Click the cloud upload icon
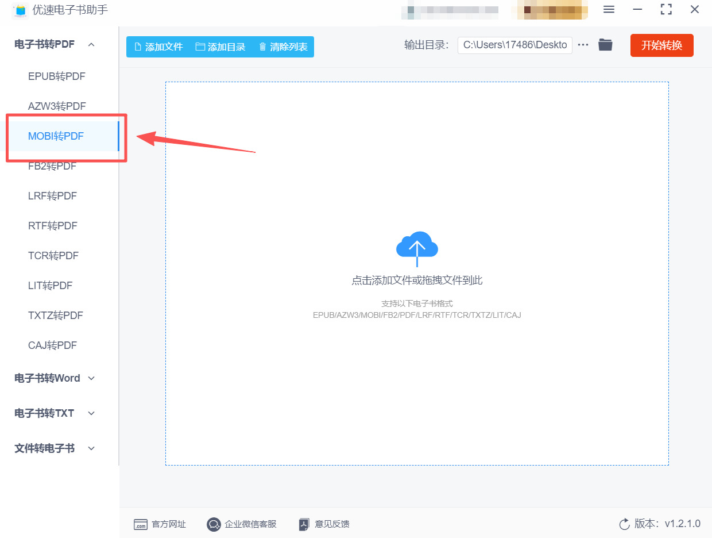The image size is (712, 538). [417, 248]
